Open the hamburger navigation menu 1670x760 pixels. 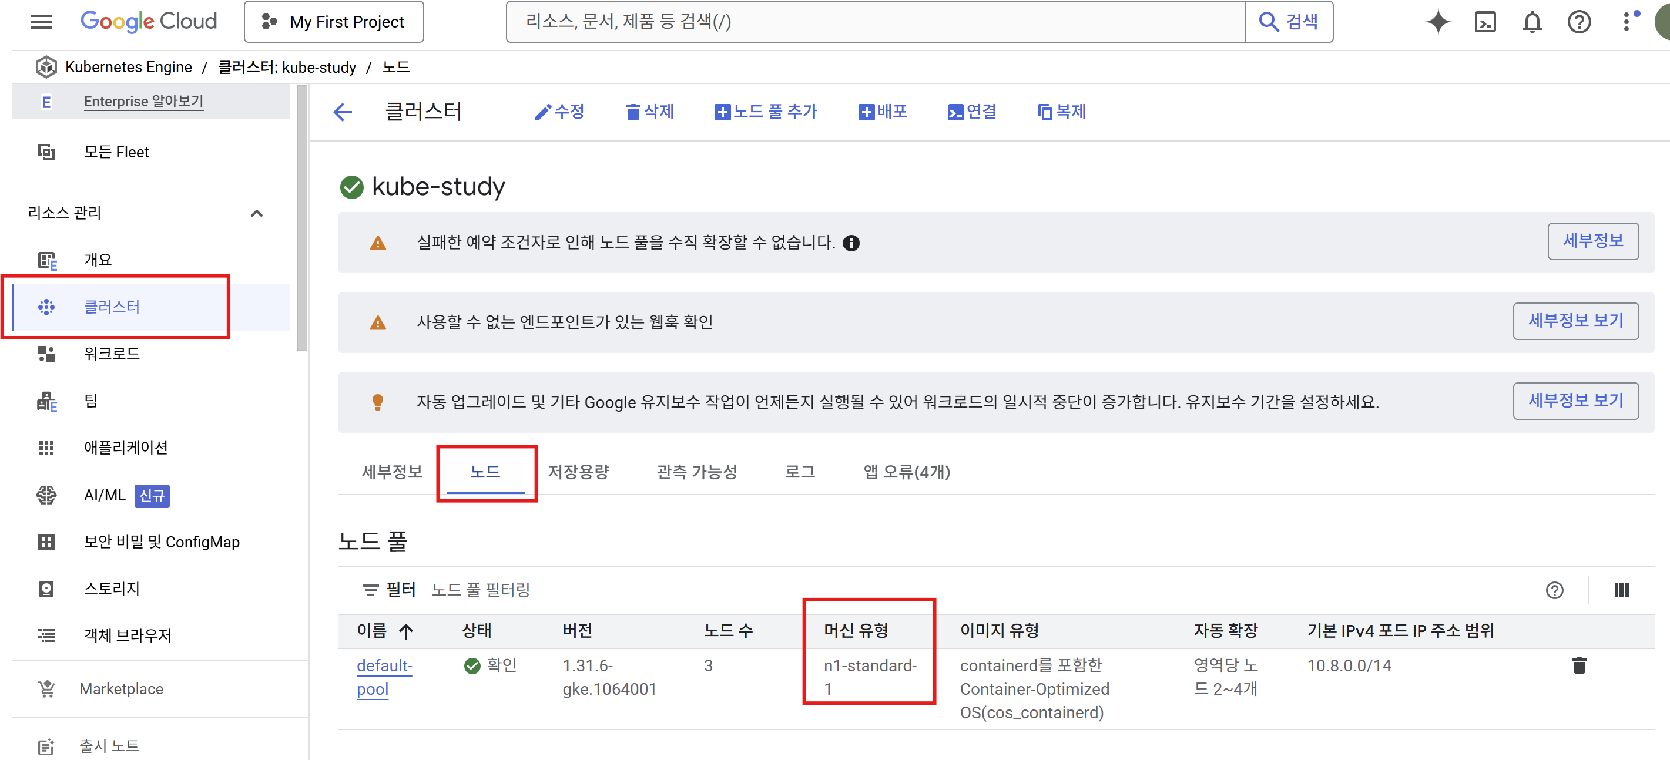pyautogui.click(x=42, y=22)
